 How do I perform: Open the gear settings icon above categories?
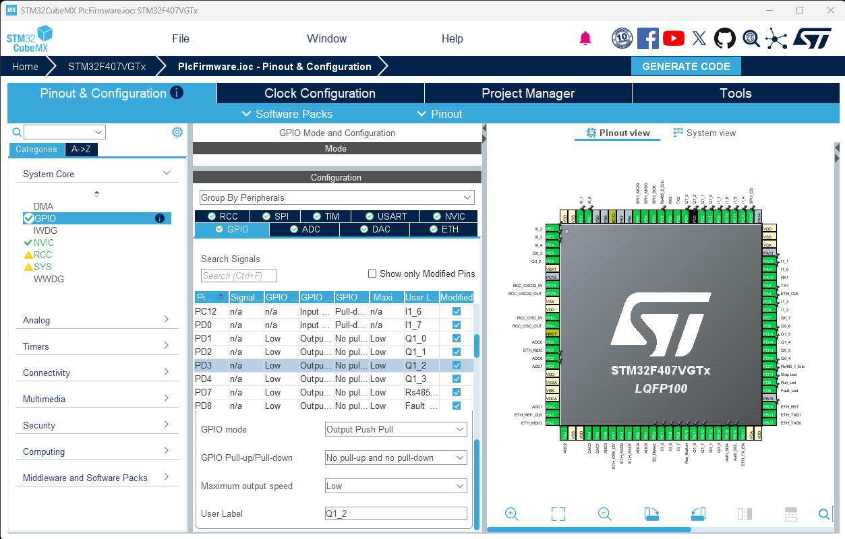coord(177,132)
